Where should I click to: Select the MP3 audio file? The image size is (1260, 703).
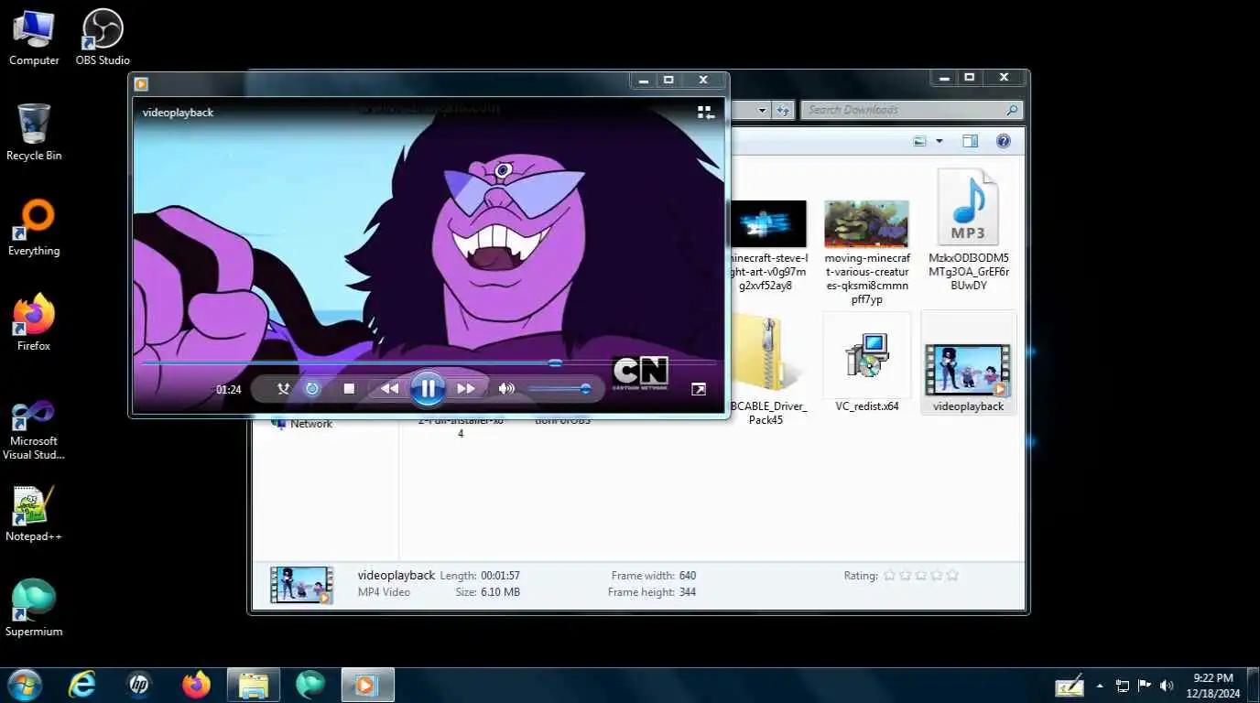coord(968,230)
